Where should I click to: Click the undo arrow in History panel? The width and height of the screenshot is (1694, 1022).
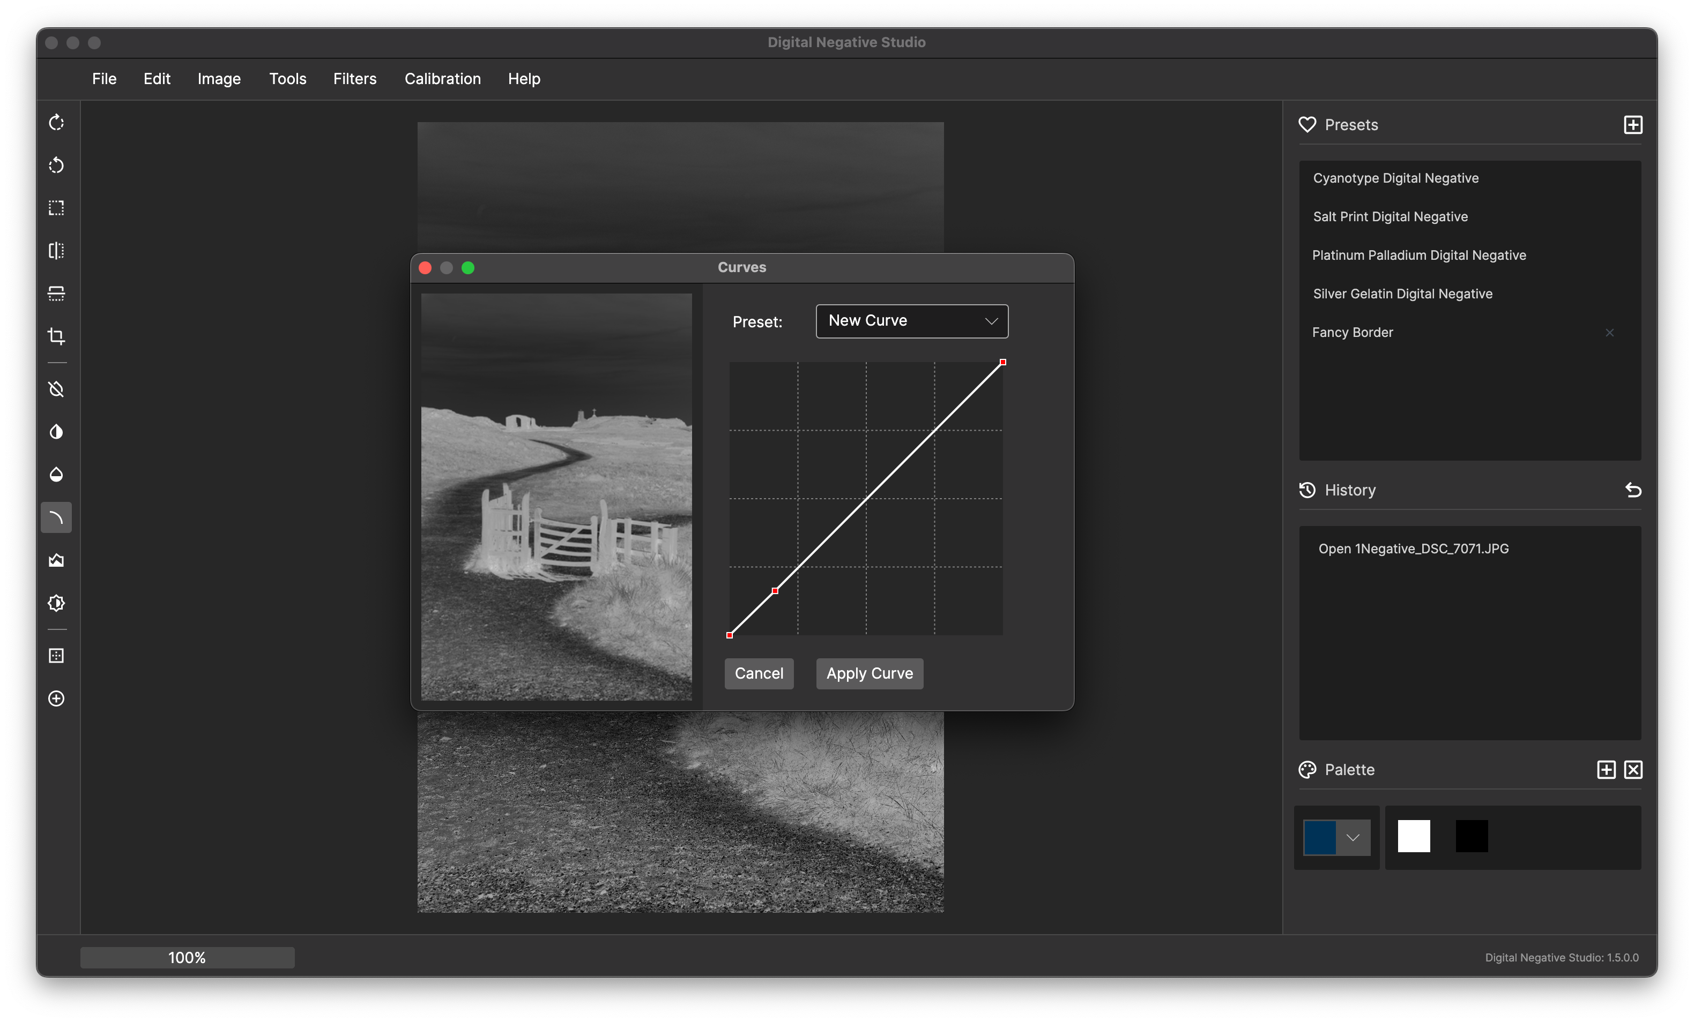click(x=1633, y=490)
